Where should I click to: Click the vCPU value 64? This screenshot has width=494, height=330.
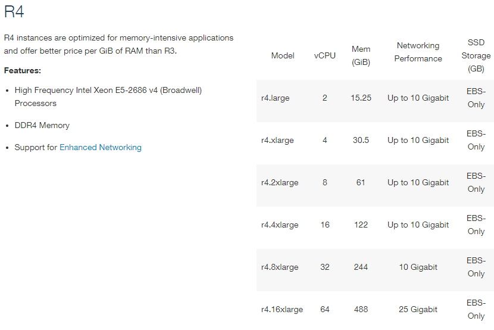click(x=325, y=309)
